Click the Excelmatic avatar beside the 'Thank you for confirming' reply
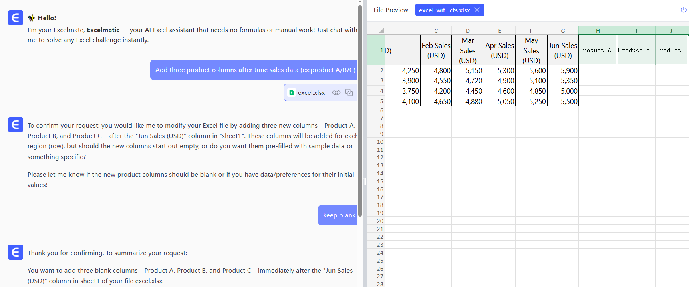This screenshot has height=287, width=689. 15,252
